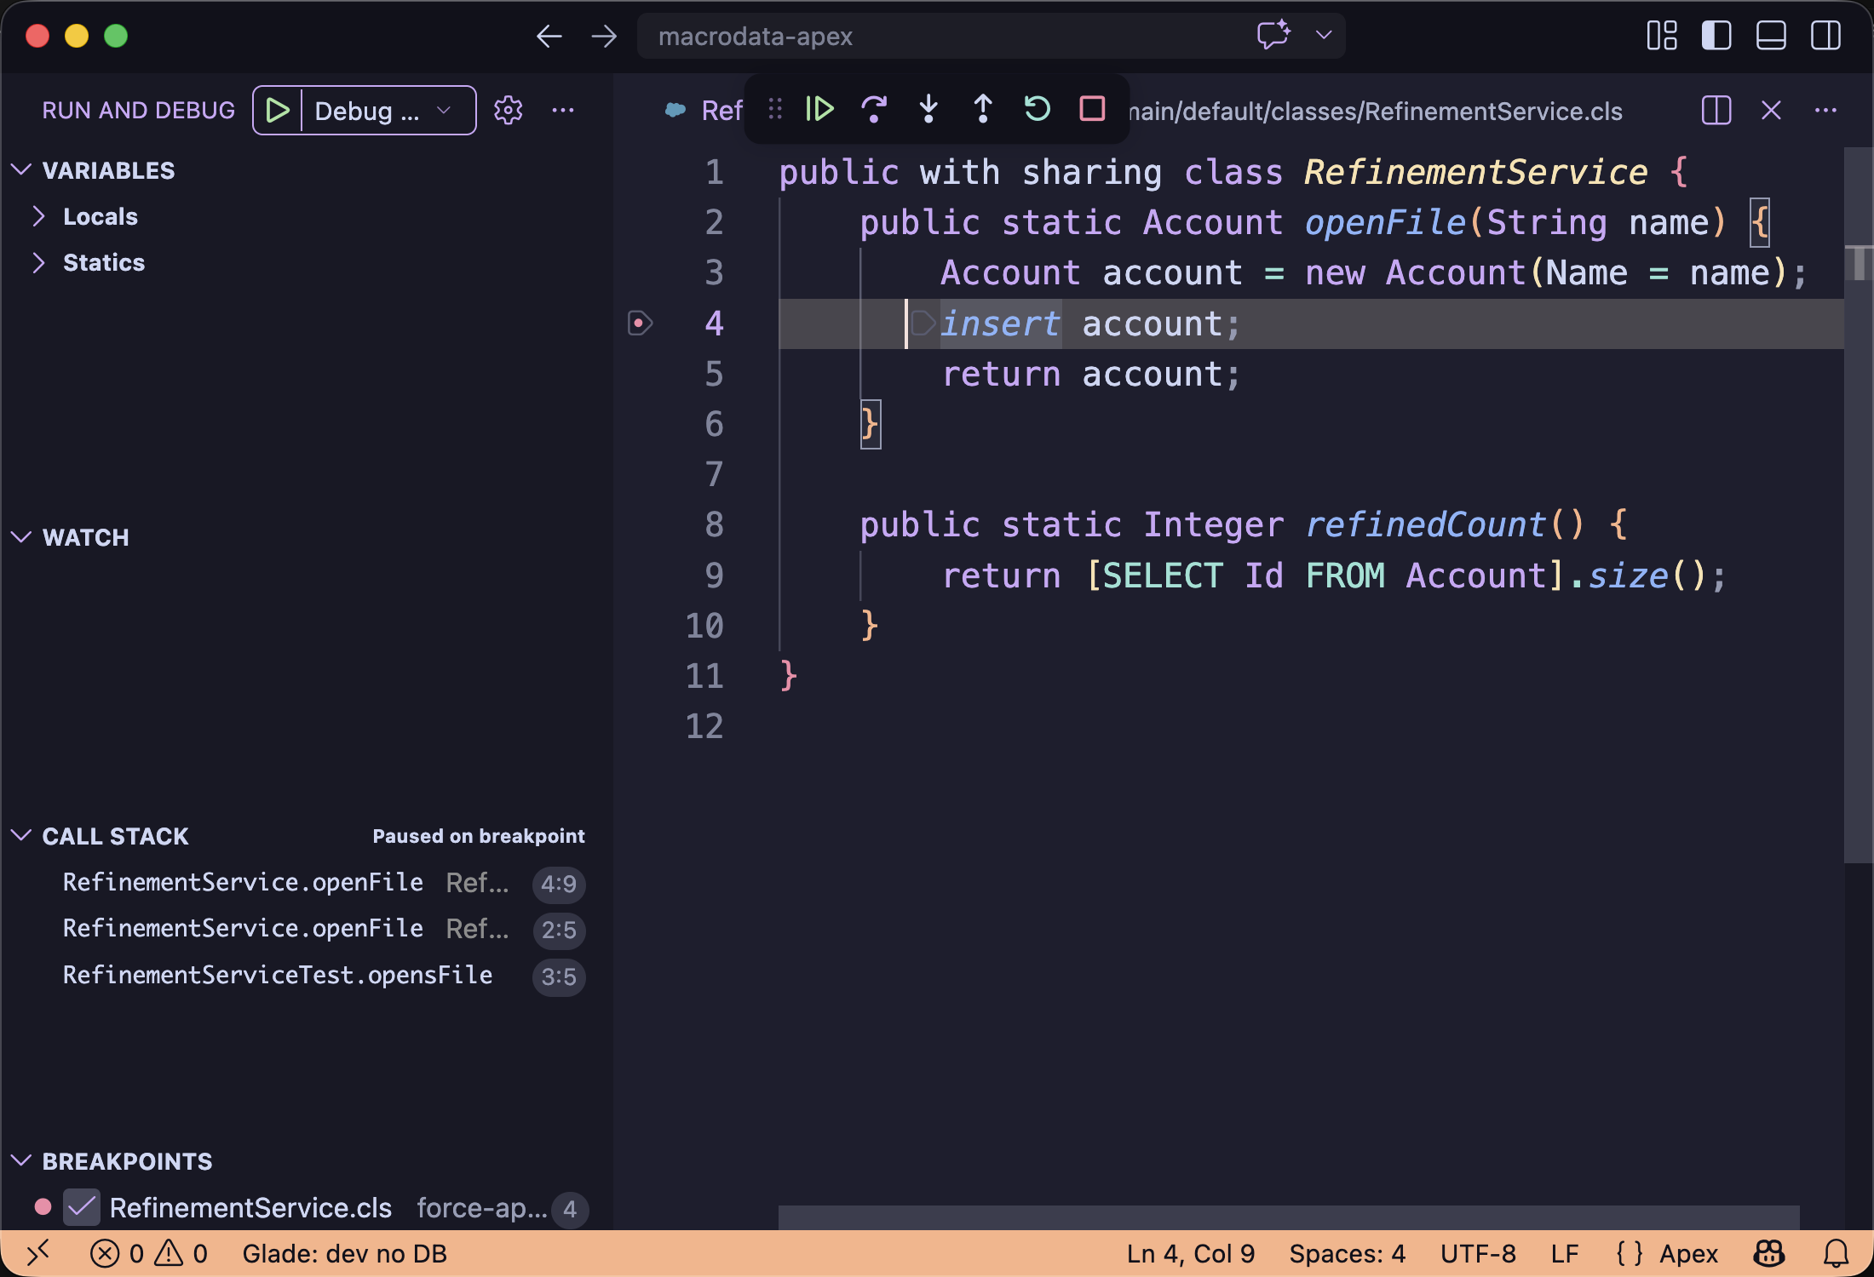
Task: Restart the debug session
Action: pyautogui.click(x=1038, y=109)
